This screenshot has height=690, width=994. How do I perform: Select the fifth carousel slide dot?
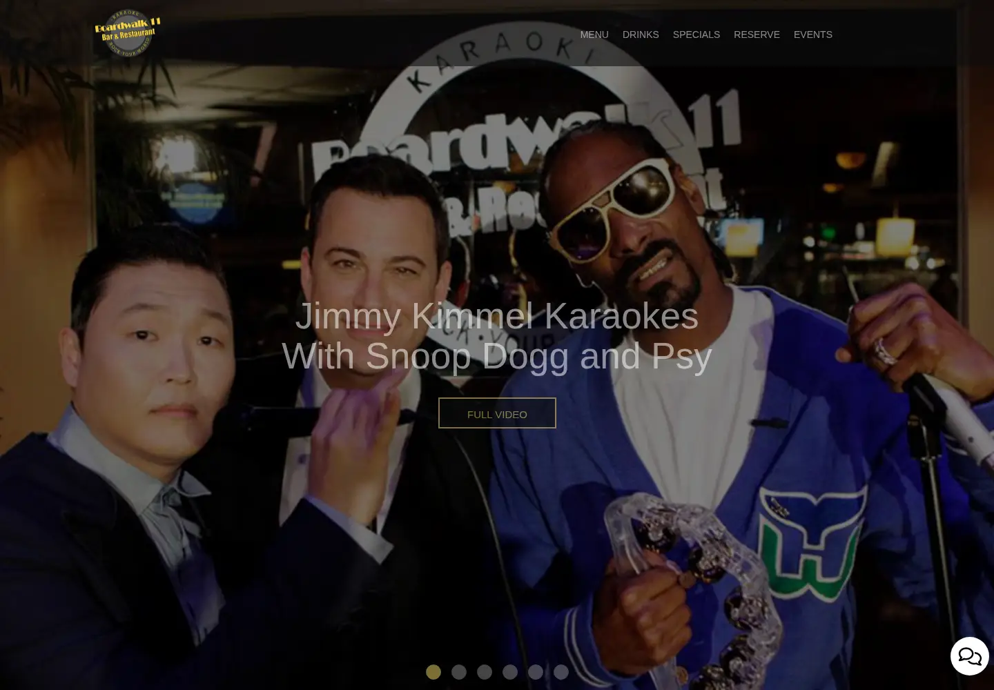[x=536, y=672]
